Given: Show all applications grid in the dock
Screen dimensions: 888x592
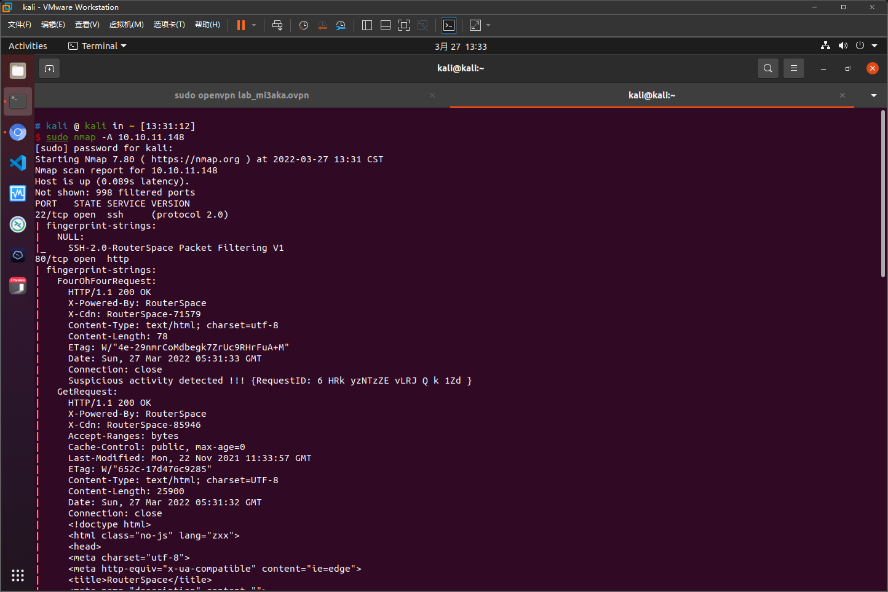Looking at the screenshot, I should point(18,575).
